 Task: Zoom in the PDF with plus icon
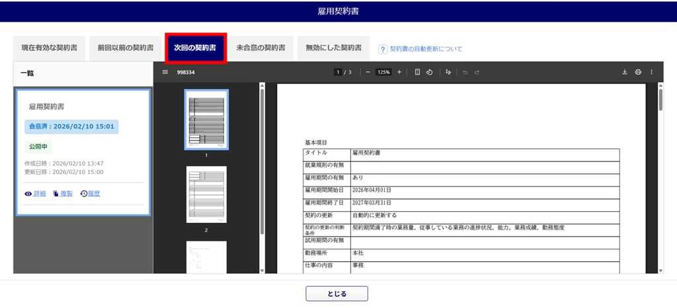click(399, 72)
